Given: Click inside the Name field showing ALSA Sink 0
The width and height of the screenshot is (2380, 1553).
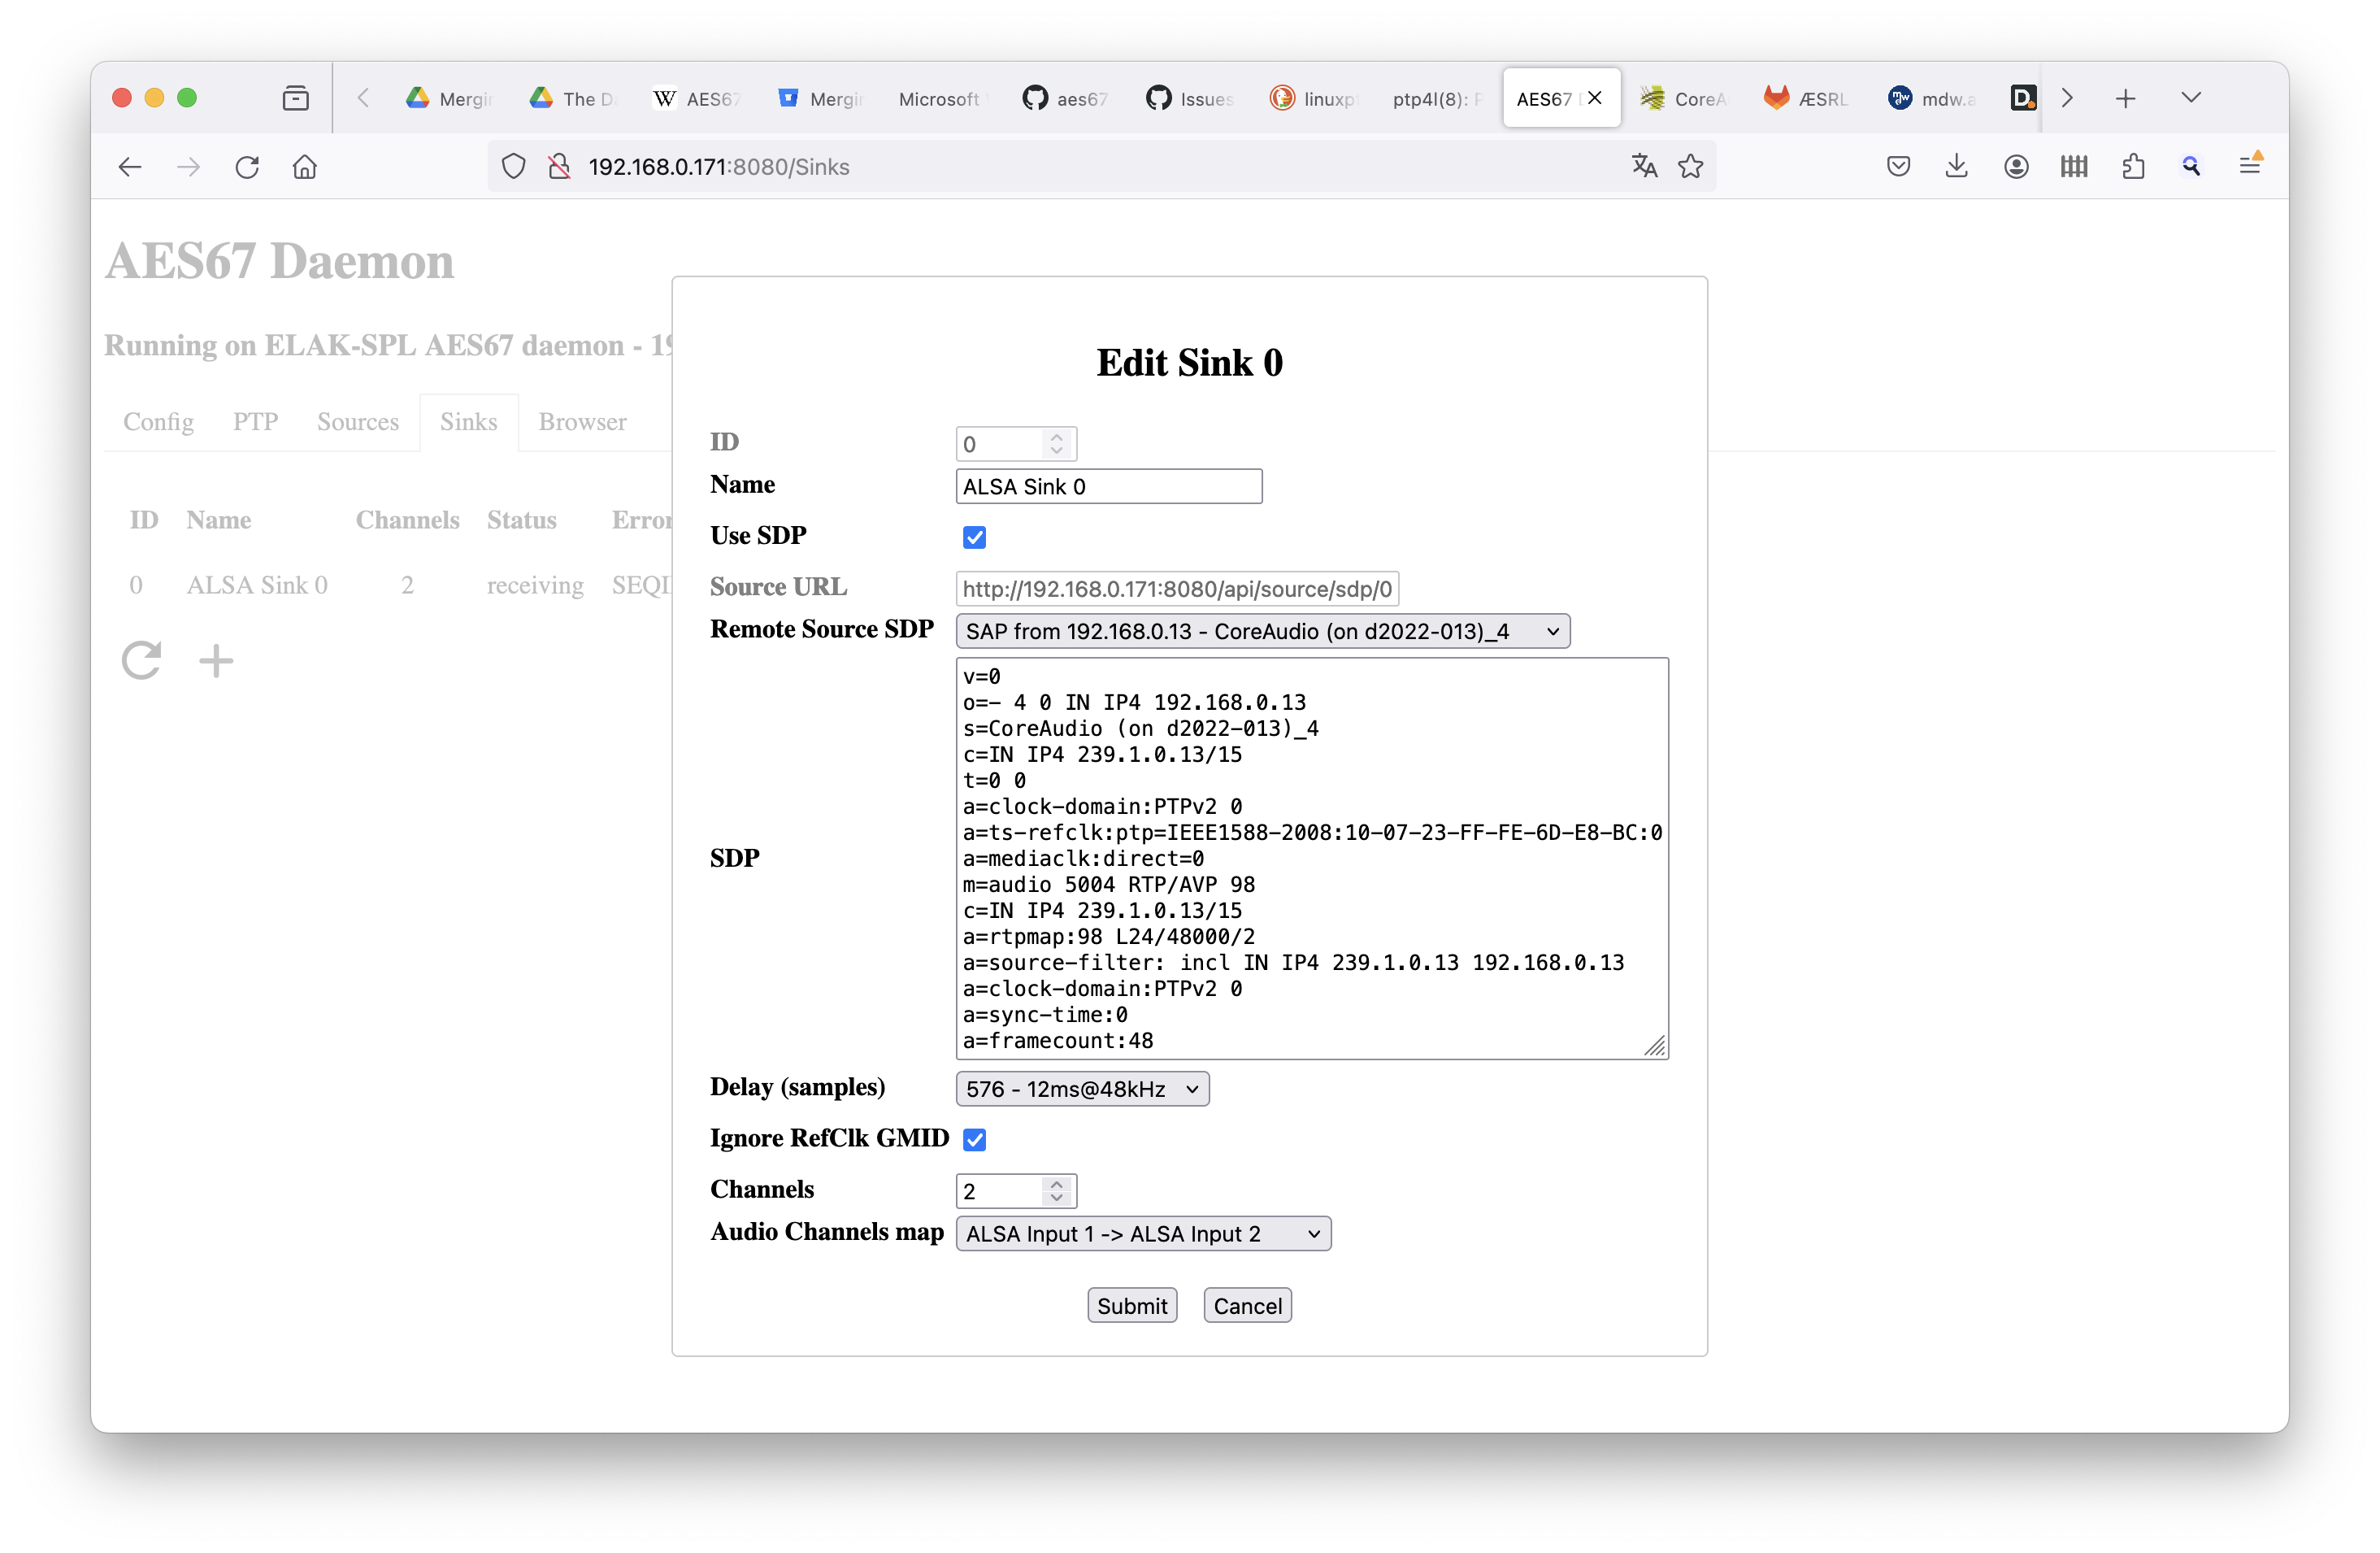Looking at the screenshot, I should tap(1107, 486).
